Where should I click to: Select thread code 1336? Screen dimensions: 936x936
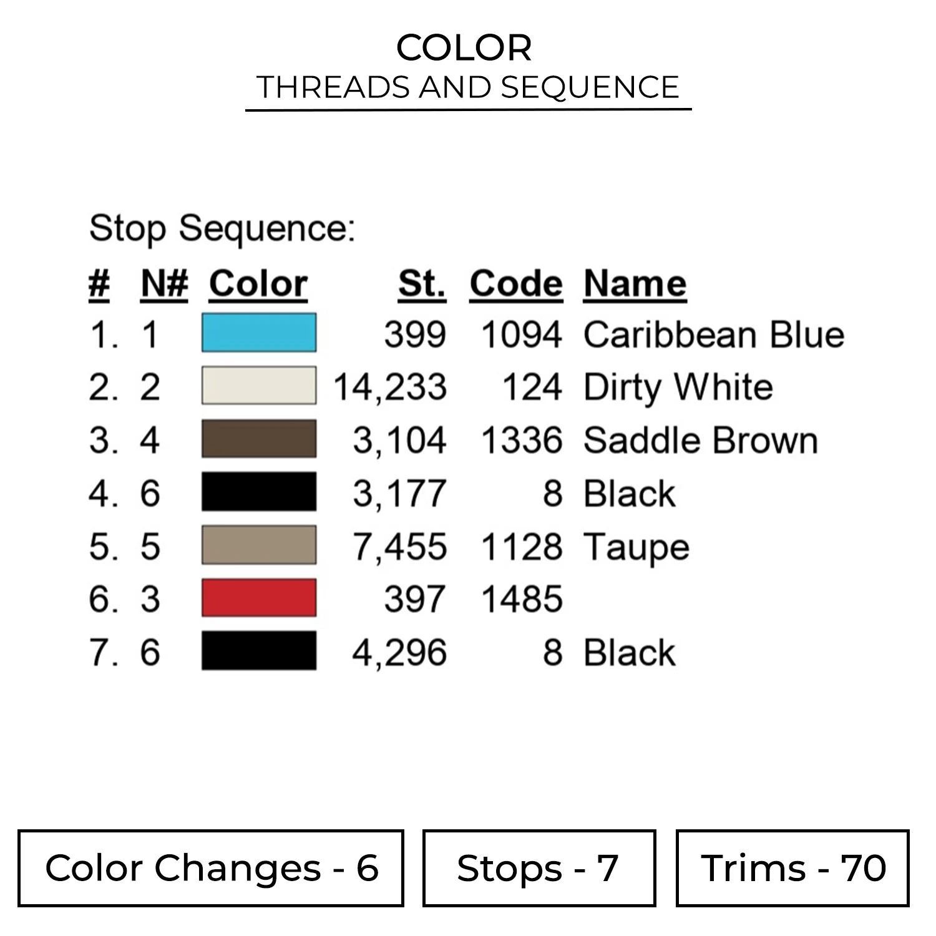522,441
